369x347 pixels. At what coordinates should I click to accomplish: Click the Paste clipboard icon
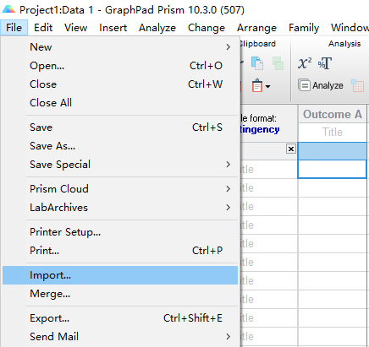point(257,85)
